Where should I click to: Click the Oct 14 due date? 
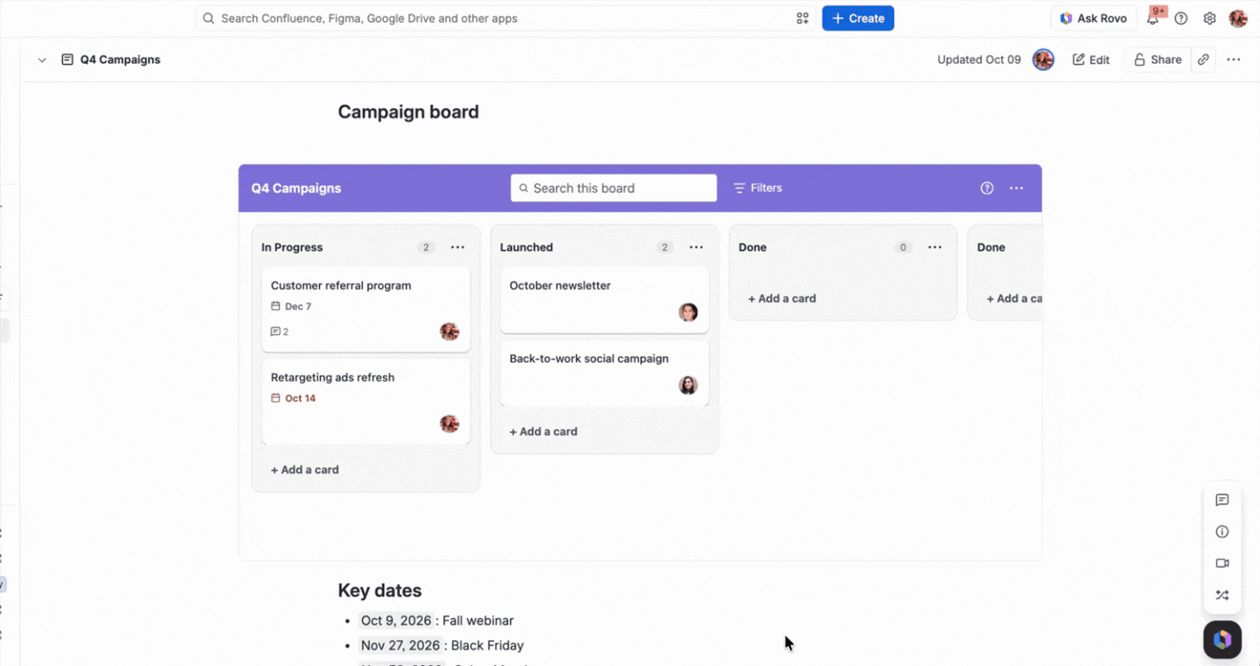[x=293, y=399]
